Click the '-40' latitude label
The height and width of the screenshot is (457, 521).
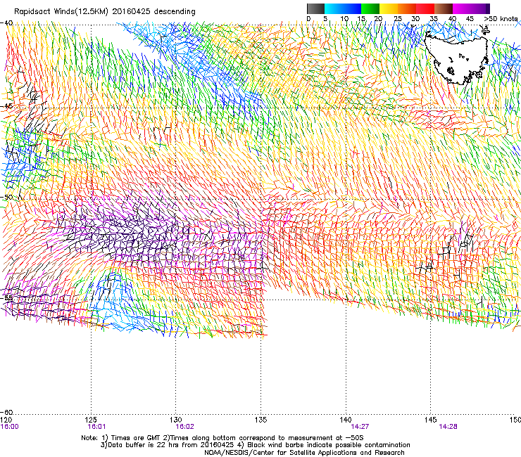click(x=6, y=23)
